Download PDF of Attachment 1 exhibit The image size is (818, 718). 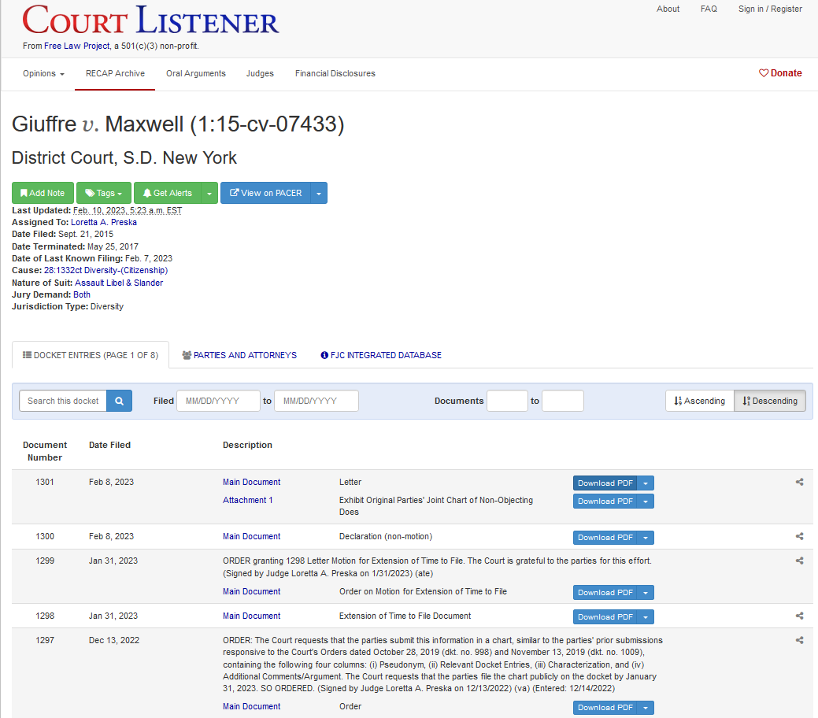tap(605, 501)
